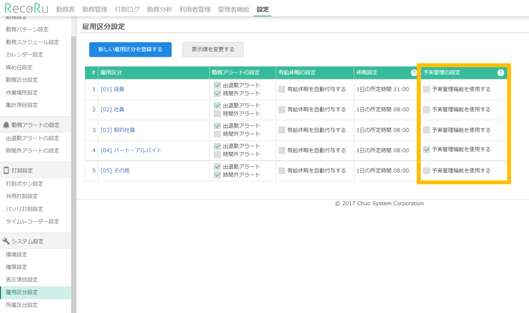Click the bell icon beside 勤務アラートの設定

6,125
